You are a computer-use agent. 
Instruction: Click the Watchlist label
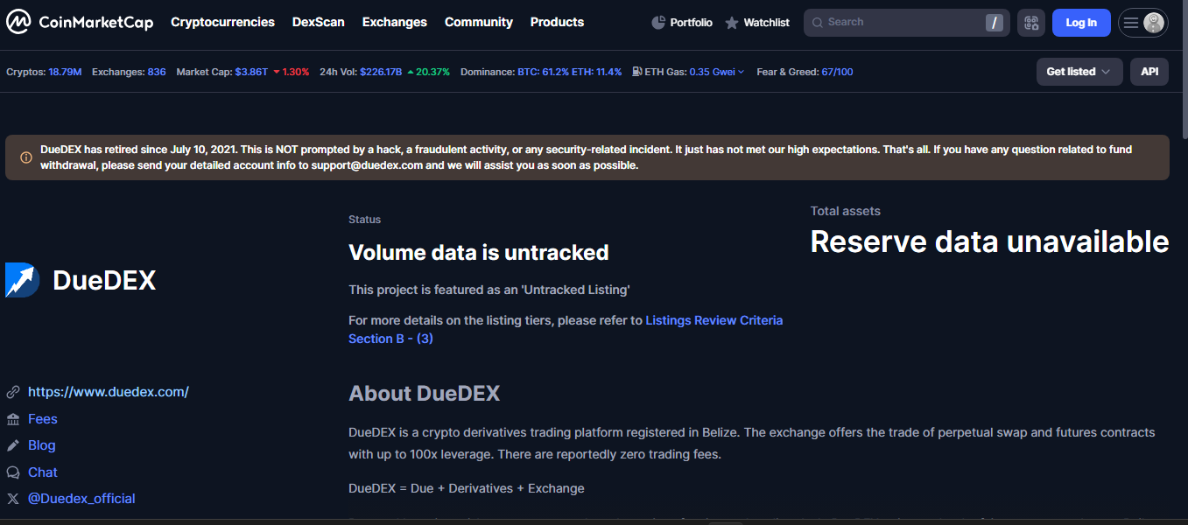coord(767,23)
